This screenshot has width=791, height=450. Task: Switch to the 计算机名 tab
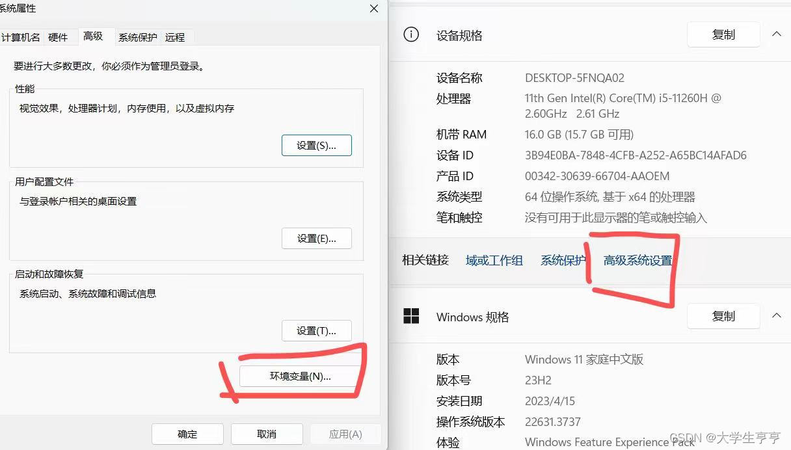[x=20, y=37]
